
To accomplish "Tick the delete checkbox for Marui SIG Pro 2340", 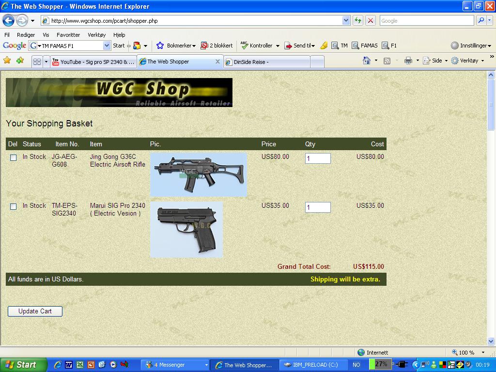I will [13, 206].
